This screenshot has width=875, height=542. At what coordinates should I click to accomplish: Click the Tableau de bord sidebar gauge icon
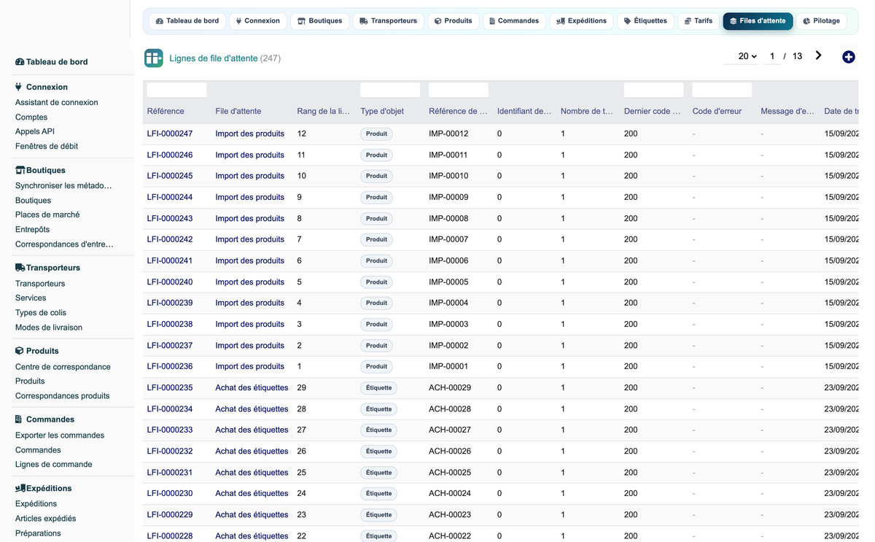[20, 62]
